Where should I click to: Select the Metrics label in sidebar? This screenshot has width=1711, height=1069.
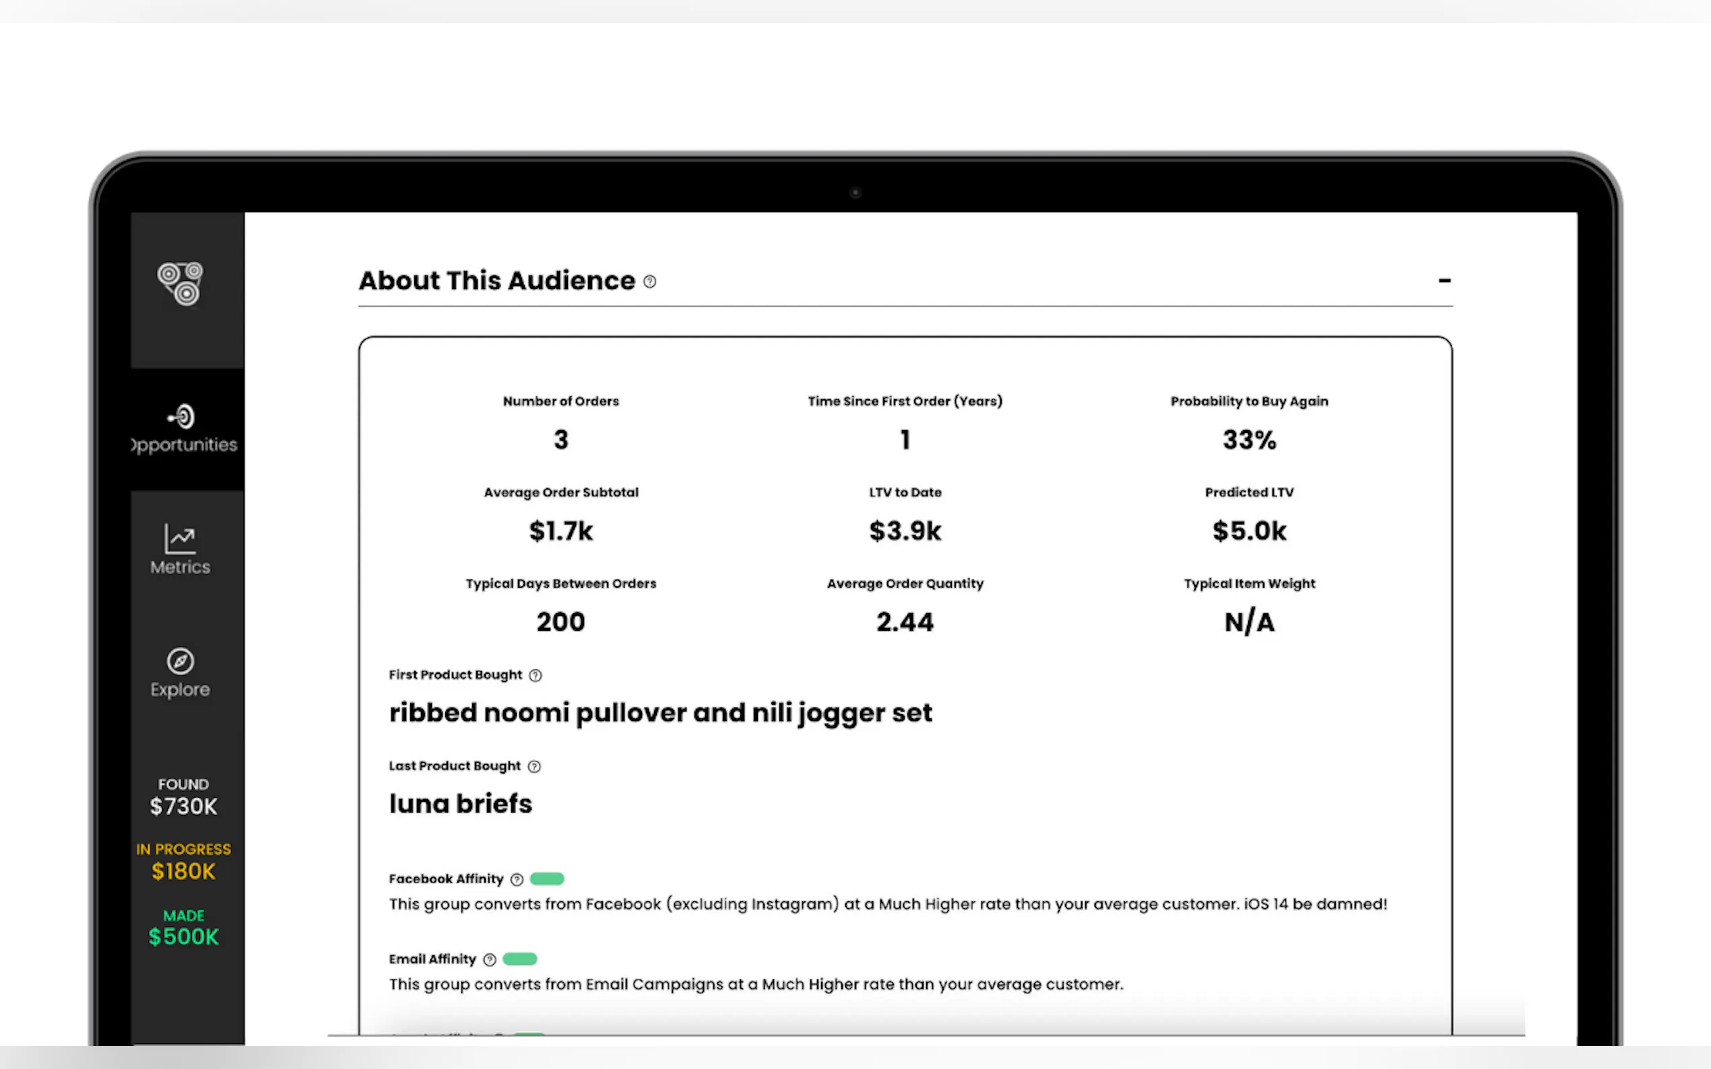click(181, 567)
